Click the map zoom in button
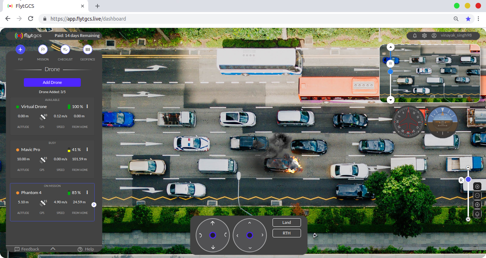The height and width of the screenshot is (258, 486). pyautogui.click(x=477, y=186)
